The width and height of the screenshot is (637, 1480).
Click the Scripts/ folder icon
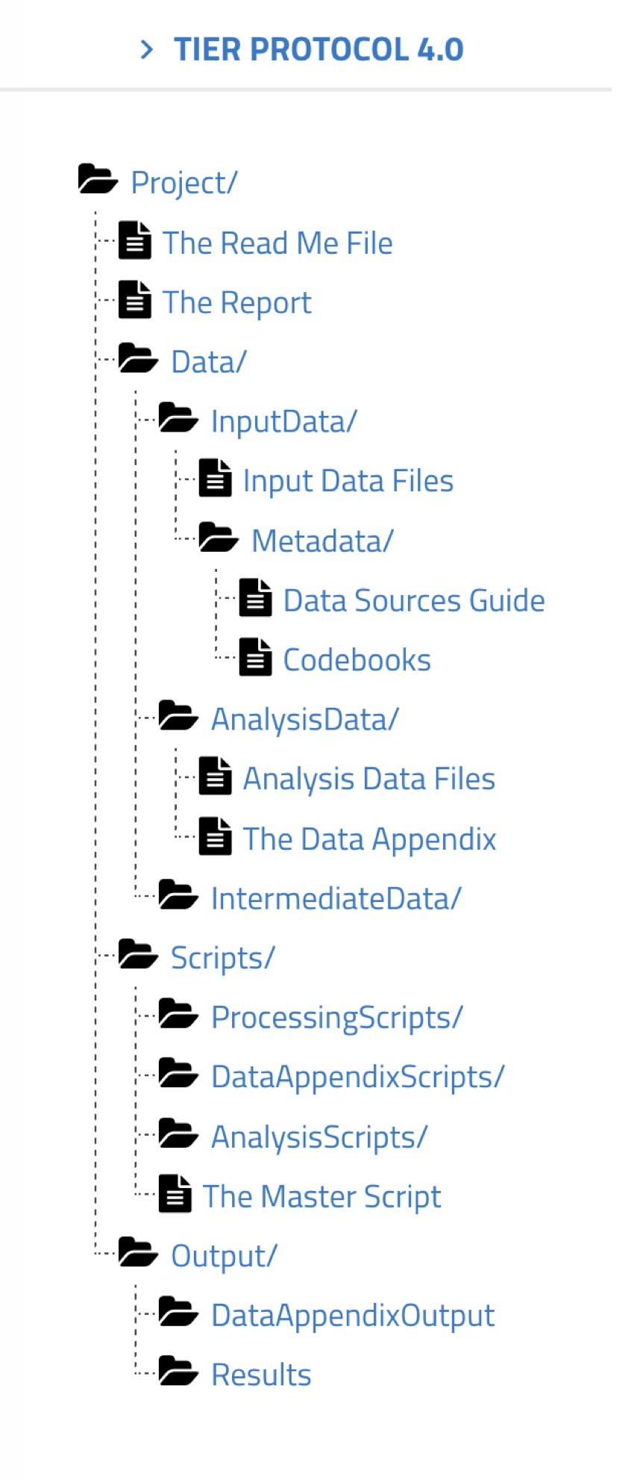click(x=138, y=954)
